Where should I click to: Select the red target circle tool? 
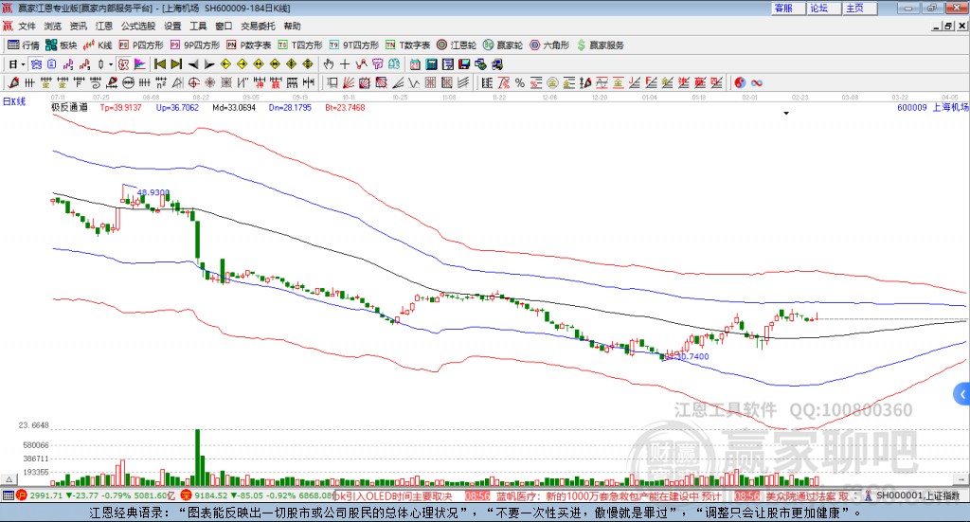pos(193,82)
